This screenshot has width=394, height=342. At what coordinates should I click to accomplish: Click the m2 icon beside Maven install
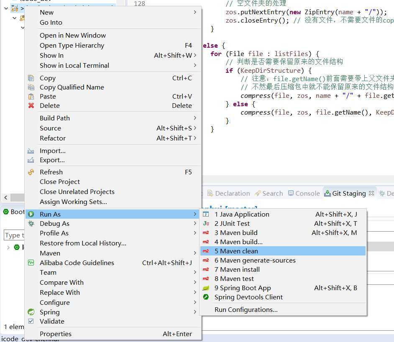click(x=206, y=269)
